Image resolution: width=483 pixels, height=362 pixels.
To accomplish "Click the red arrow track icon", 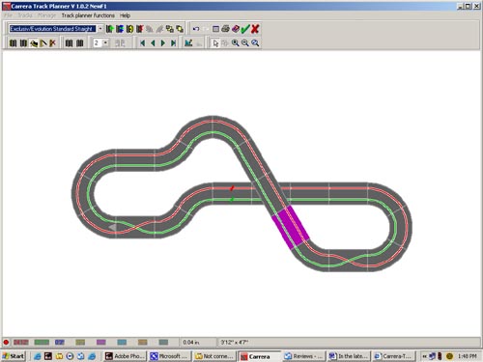I will [139, 29].
